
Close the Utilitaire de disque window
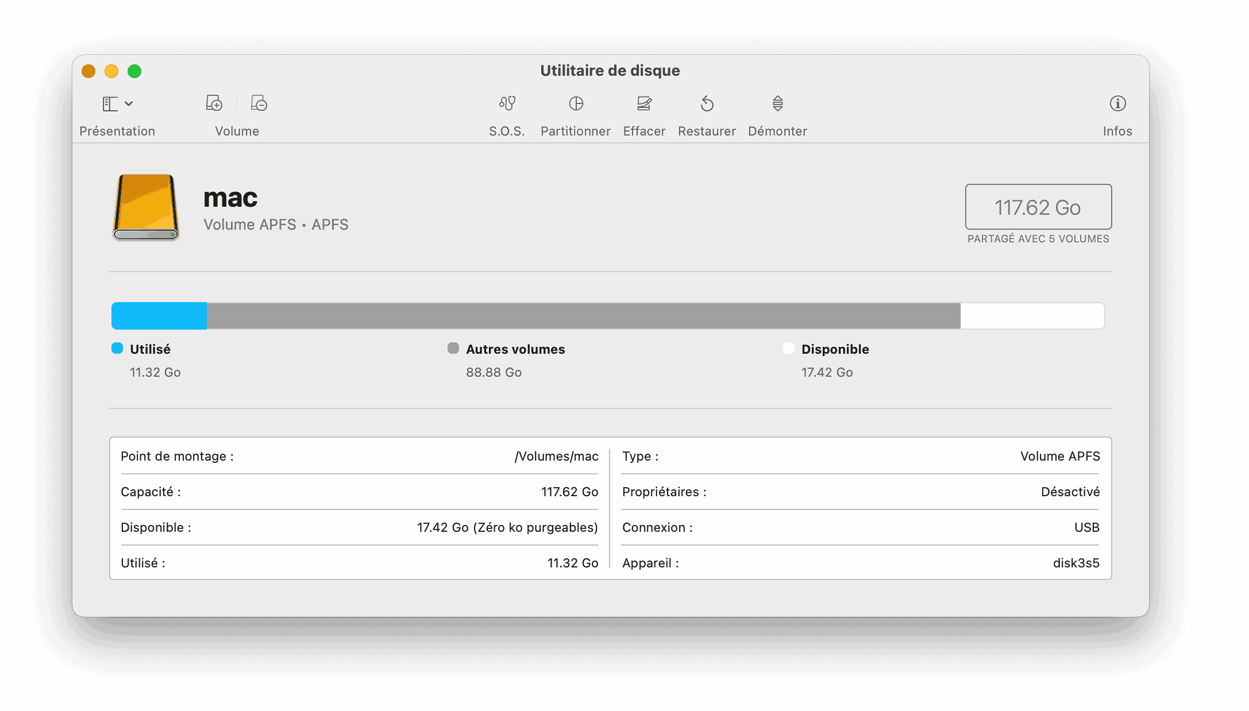tap(88, 71)
